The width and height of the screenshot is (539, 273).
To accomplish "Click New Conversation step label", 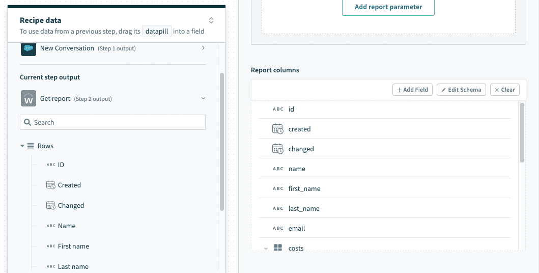I will [x=67, y=48].
